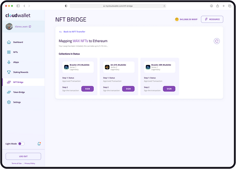The width and height of the screenshot is (236, 169).
Task: Copy the kfanw.c.wam account name icon
Action: coord(30,26)
